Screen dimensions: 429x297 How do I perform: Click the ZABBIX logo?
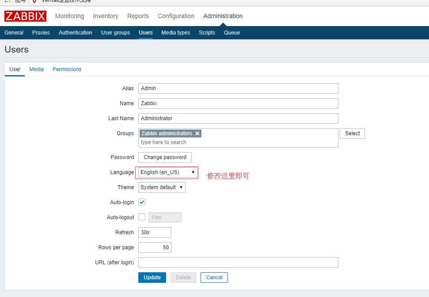tap(26, 16)
